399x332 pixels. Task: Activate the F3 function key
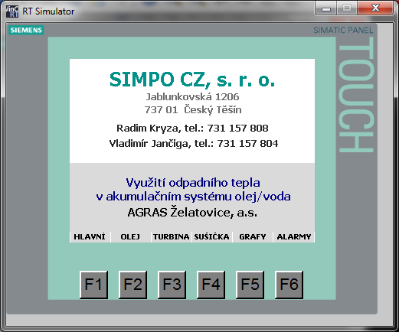point(172,285)
